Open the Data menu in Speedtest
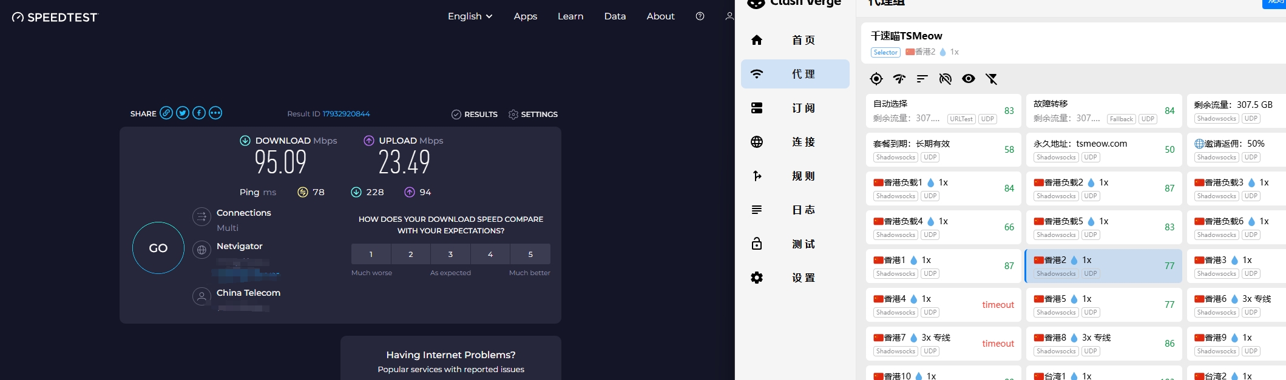Screen dimensions: 1286x380 (x=615, y=16)
